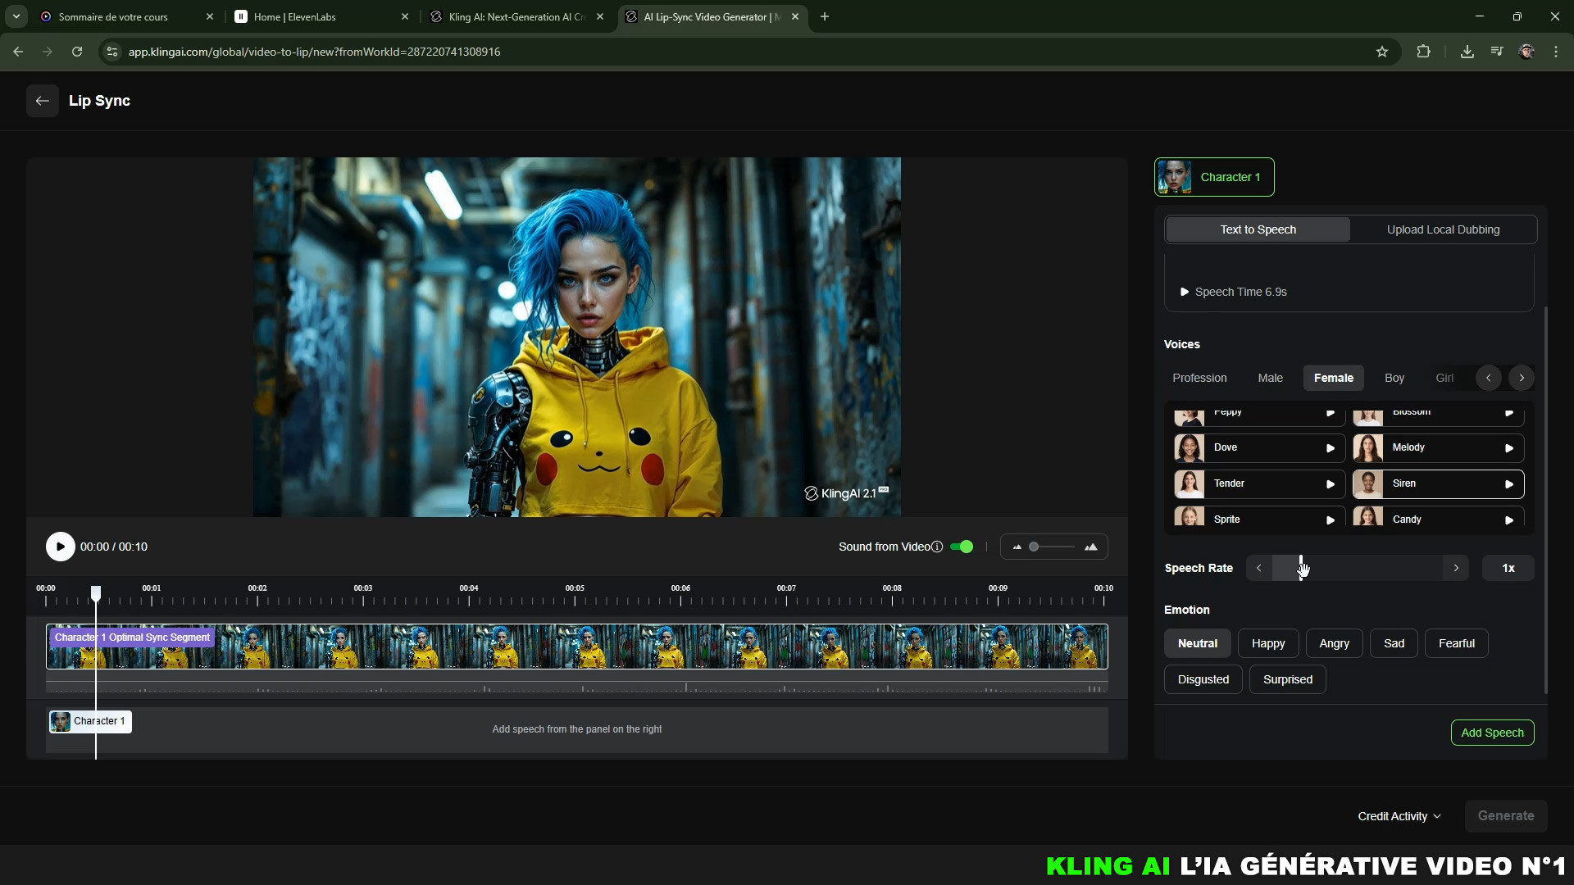Open the browser Extensions menu
Viewport: 1574px width, 885px height.
pos(1423,52)
